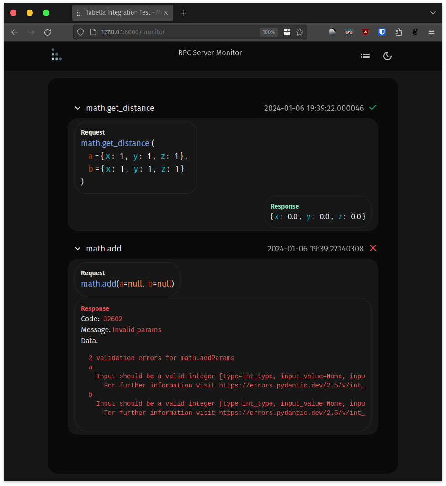Viewport: 446px width, 486px height.
Task: Open the browser tab list chevron
Action: click(433, 12)
